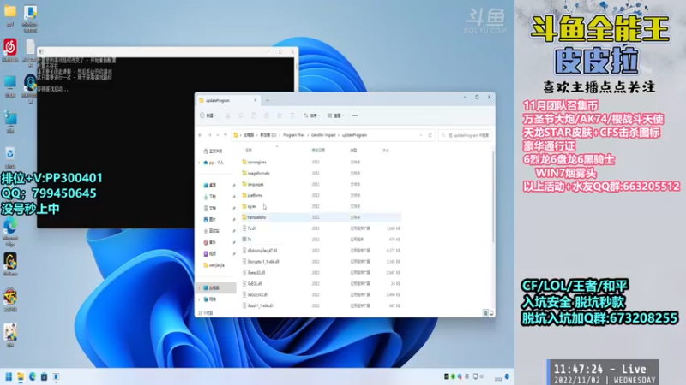Click the New (新建) button in Explorer toolbar
The image size is (686, 385).
point(208,115)
